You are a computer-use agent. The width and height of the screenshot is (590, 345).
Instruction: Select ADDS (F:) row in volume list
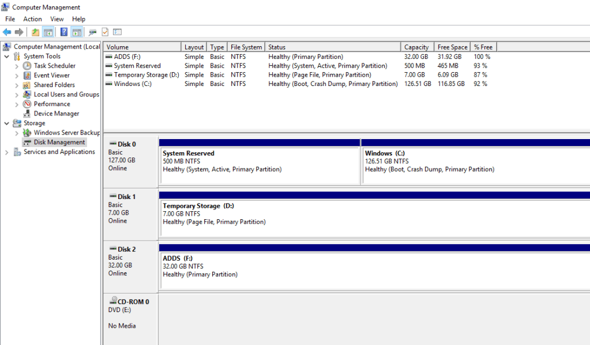click(x=127, y=57)
